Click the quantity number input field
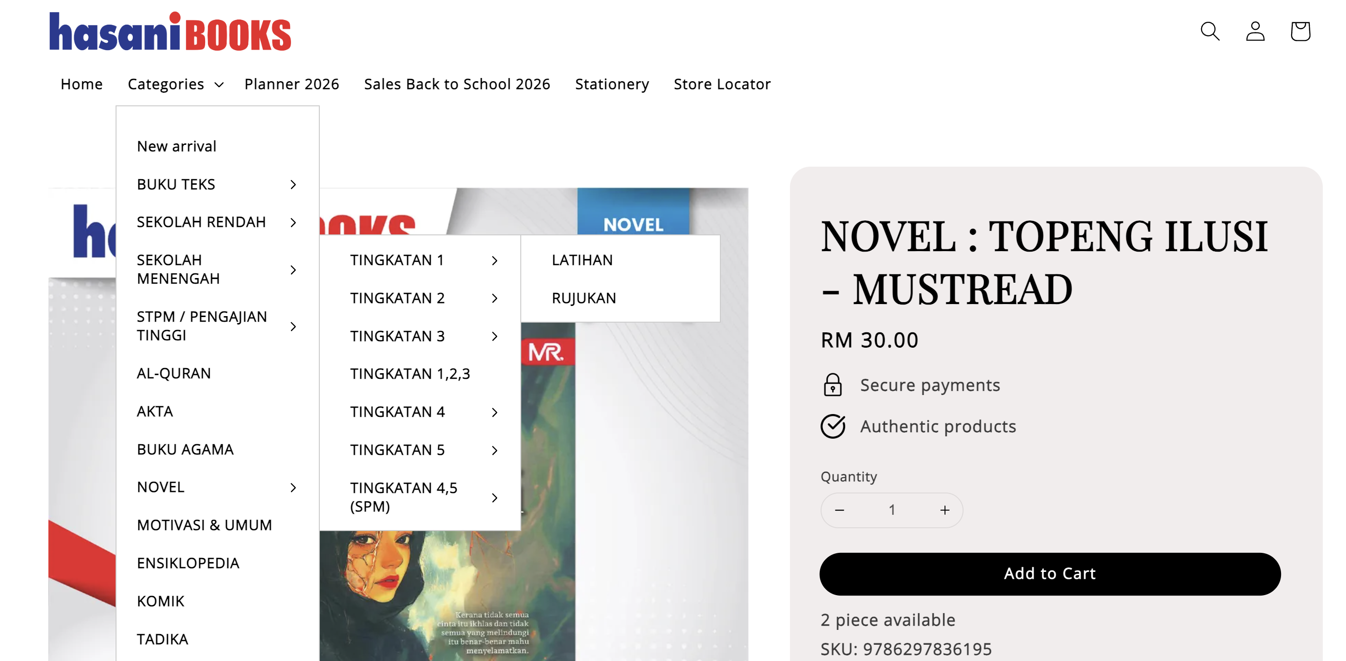This screenshot has width=1346, height=661. tap(892, 510)
